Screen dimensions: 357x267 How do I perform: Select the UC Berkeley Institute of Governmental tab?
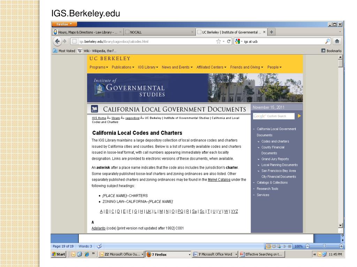point(231,32)
